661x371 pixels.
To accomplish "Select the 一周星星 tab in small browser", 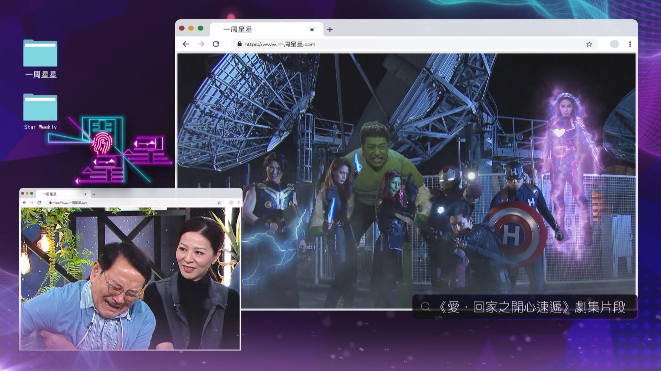I will click(x=64, y=194).
